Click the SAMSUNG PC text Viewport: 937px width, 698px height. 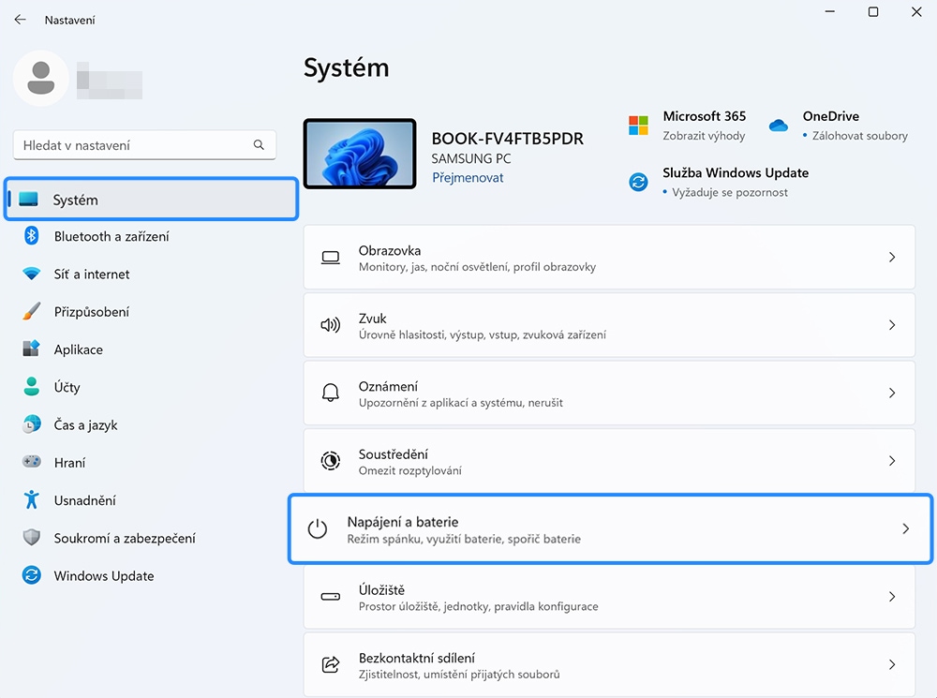471,158
